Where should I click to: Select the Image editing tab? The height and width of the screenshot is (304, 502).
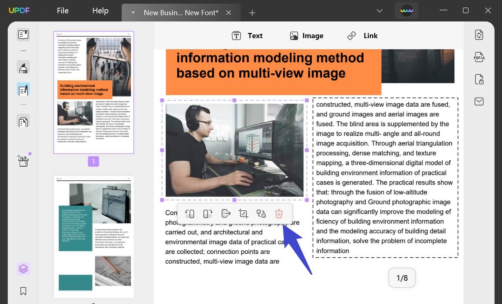point(306,35)
